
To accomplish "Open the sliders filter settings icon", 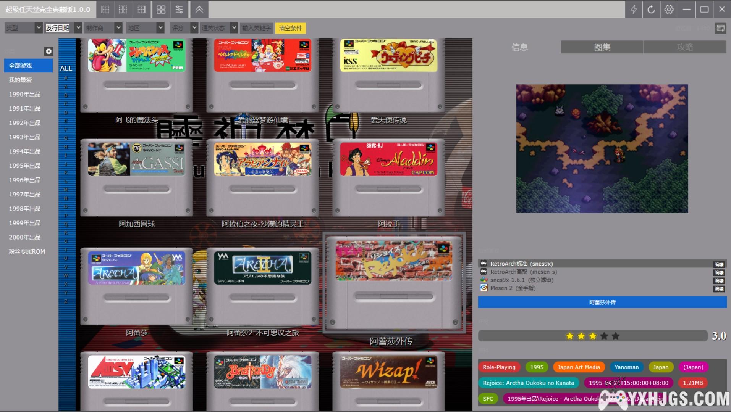I will pyautogui.click(x=179, y=10).
